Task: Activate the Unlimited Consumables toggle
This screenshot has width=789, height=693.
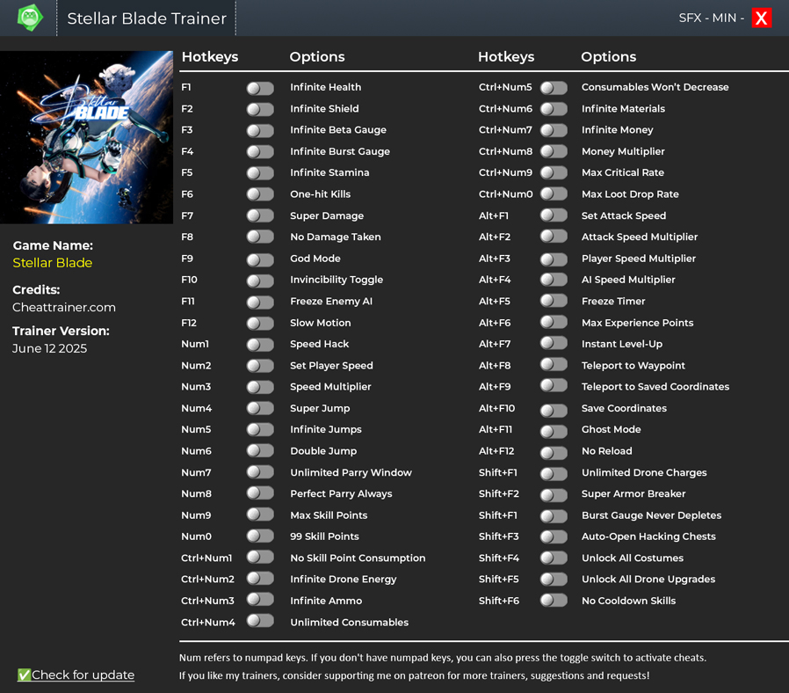Action: [x=260, y=621]
